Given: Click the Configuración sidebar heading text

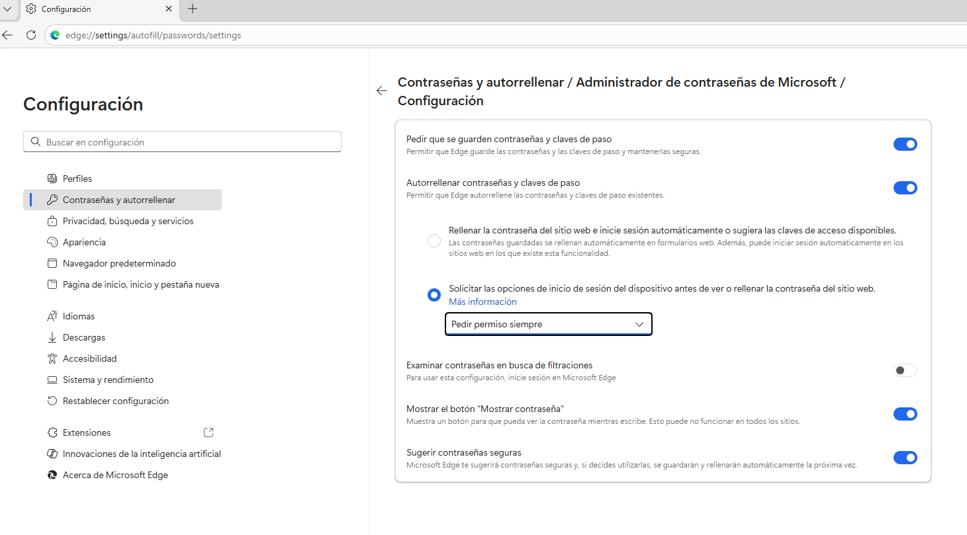Looking at the screenshot, I should [x=83, y=104].
